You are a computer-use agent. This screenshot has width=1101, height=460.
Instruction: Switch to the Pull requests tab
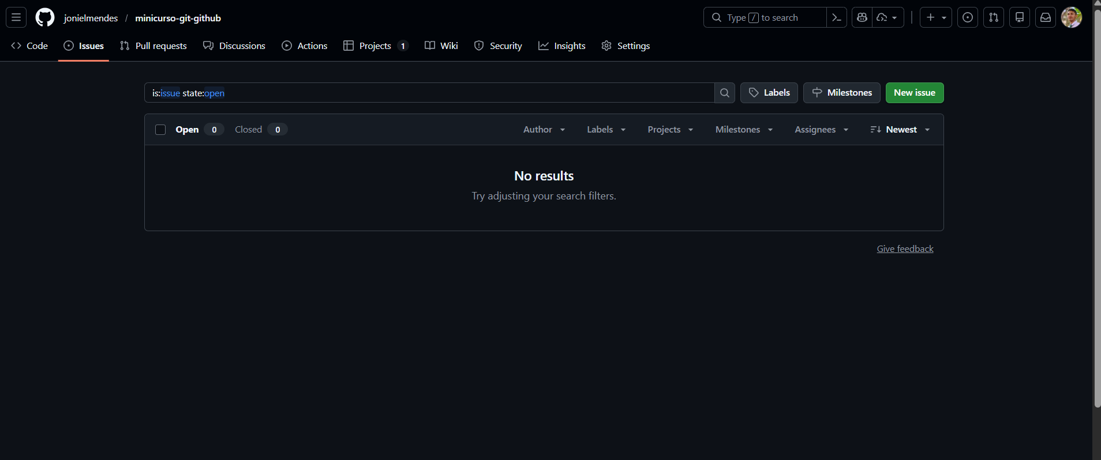pyautogui.click(x=153, y=46)
